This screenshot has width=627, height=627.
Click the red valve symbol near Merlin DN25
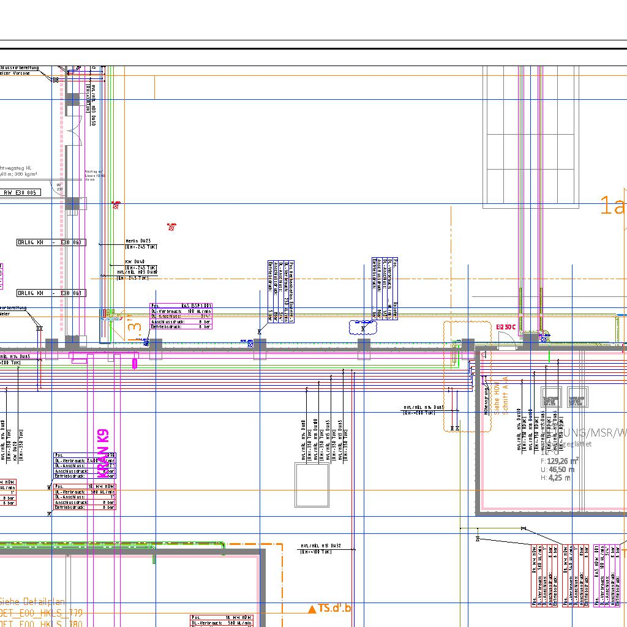(x=171, y=227)
